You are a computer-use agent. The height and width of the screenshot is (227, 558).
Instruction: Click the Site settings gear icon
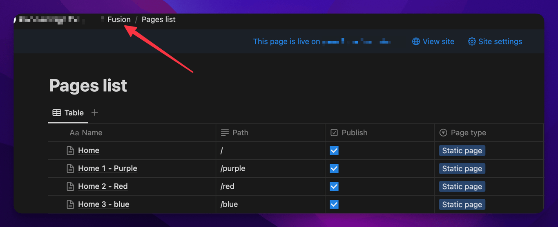(472, 42)
